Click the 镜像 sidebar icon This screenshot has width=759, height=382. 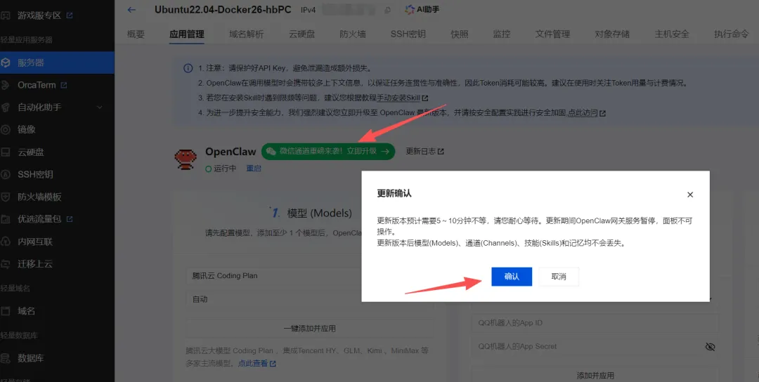tap(6, 130)
